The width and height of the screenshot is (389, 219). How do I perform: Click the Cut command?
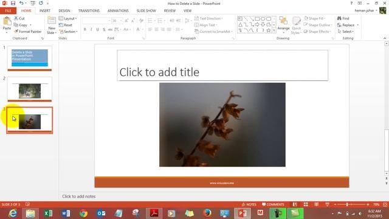[x=19, y=18]
